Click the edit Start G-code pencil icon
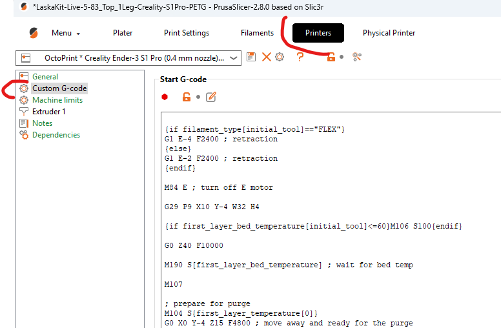 pos(210,97)
